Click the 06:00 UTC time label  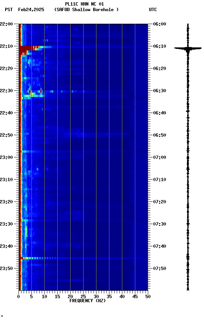coord(160,24)
